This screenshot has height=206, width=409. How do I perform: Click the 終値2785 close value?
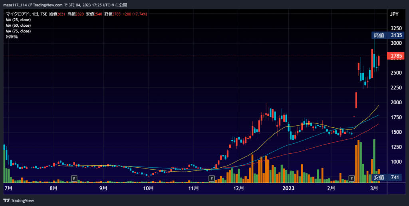point(112,14)
